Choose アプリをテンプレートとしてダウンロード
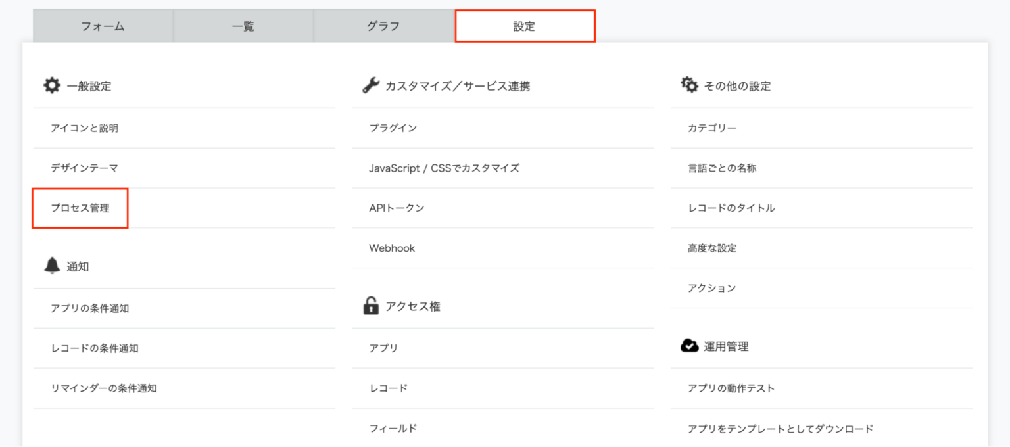Screen dimensions: 1010x447 tap(781, 429)
